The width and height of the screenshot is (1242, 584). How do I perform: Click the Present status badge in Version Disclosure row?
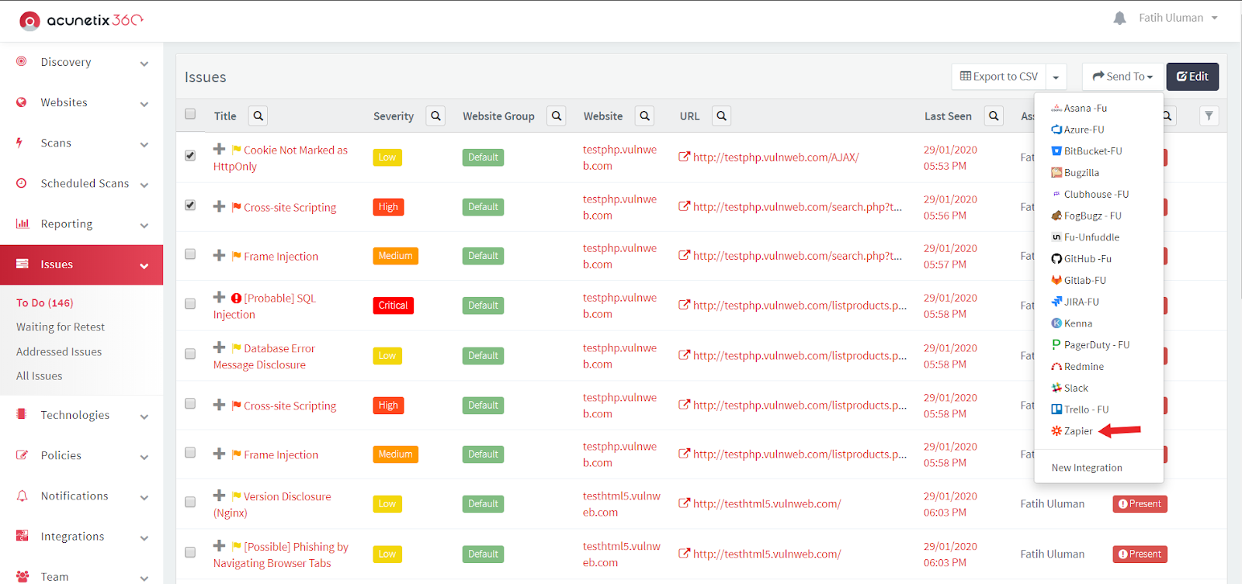[1140, 504]
